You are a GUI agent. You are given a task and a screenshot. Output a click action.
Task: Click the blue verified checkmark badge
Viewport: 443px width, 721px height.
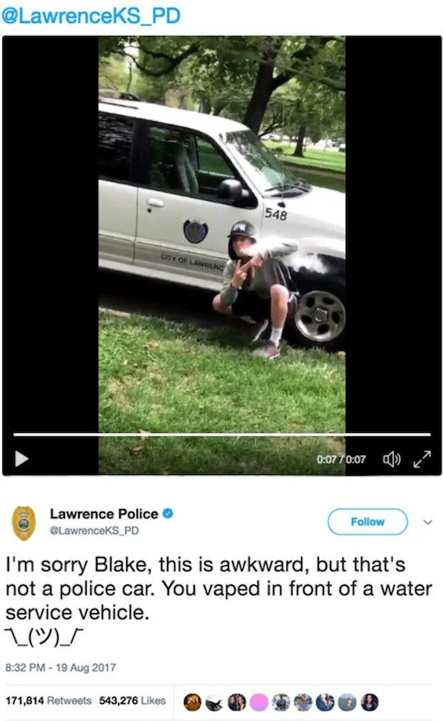(168, 513)
